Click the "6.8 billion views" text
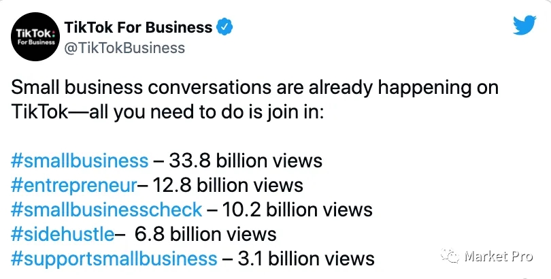The image size is (551, 279). click(x=205, y=234)
